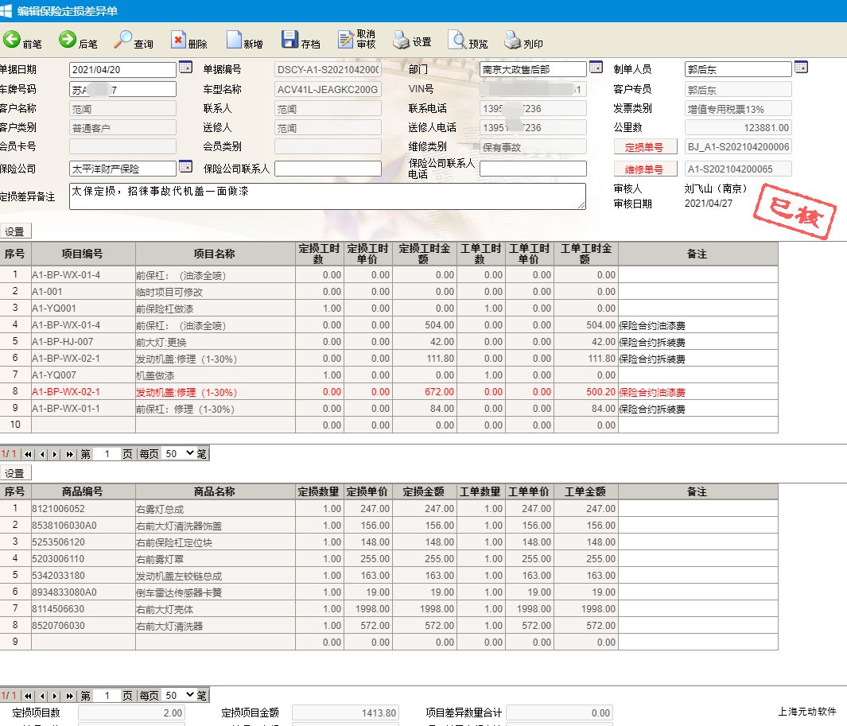Open the calendar picker beside 单据日期

(x=185, y=68)
